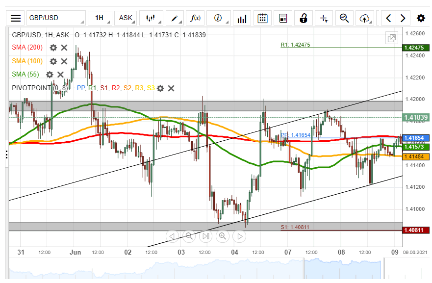Jump to latest candle button

tap(206, 236)
